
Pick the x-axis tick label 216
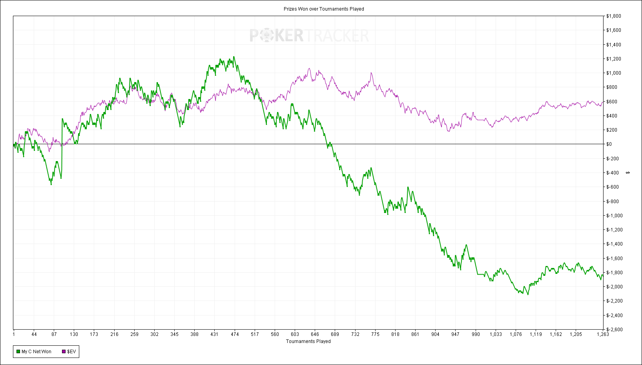point(115,334)
